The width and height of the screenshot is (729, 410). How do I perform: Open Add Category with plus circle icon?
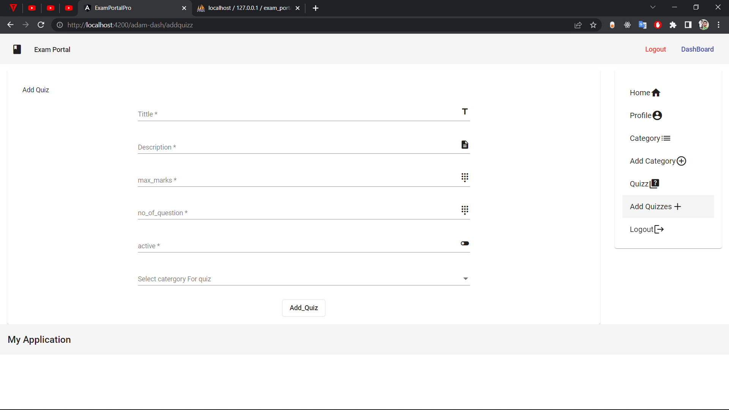pos(658,161)
